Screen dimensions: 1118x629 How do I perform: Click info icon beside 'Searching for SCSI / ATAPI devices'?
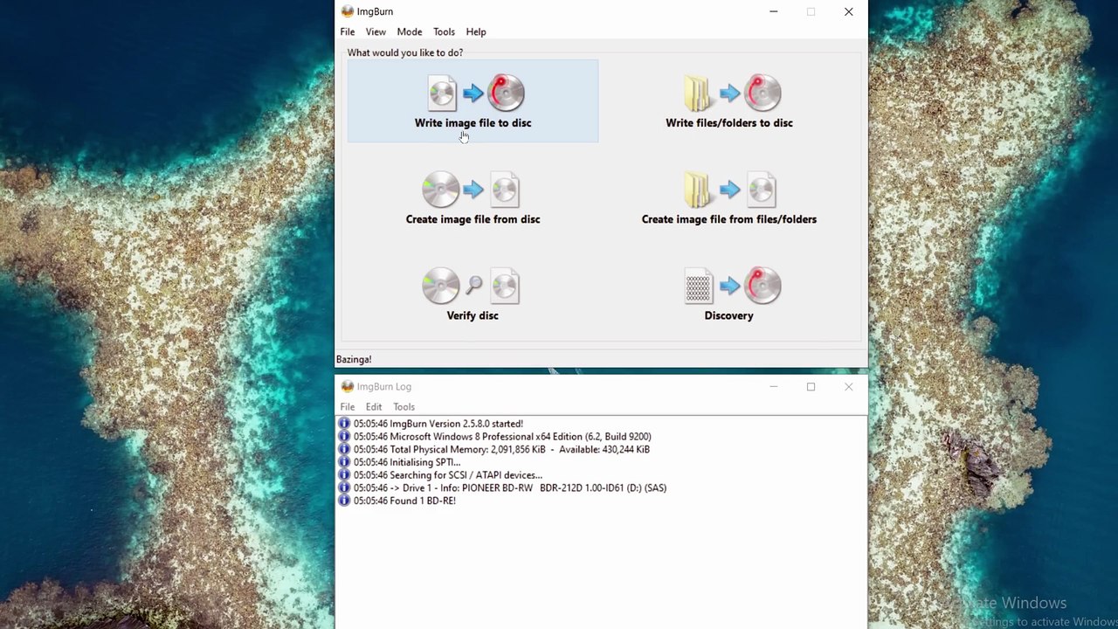point(344,475)
